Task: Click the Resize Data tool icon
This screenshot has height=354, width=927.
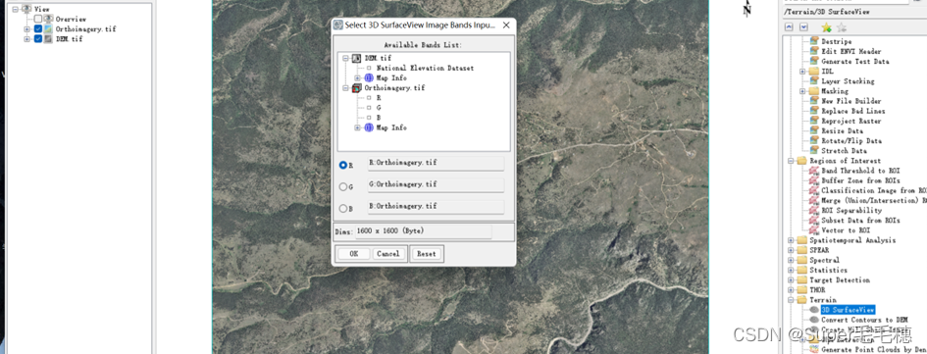Action: [x=814, y=130]
